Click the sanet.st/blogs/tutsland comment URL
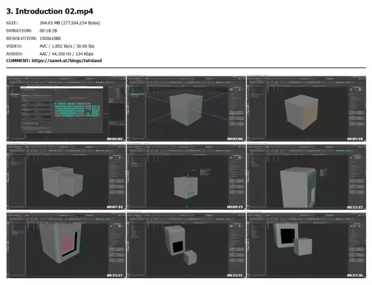Image resolution: width=372 pixels, height=285 pixels. pos(67,60)
